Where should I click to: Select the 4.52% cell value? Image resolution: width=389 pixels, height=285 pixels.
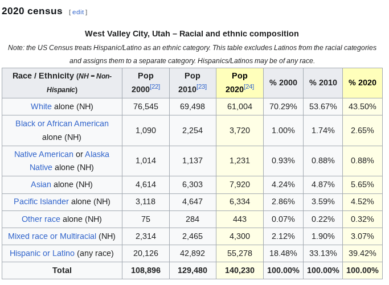pos(362,201)
